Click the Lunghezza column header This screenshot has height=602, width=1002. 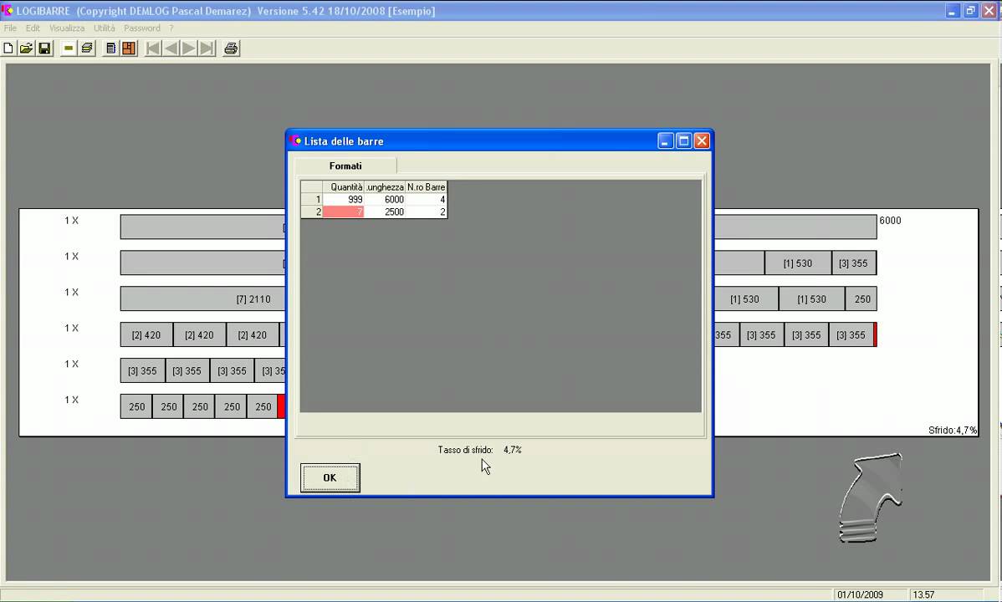pyautogui.click(x=385, y=187)
